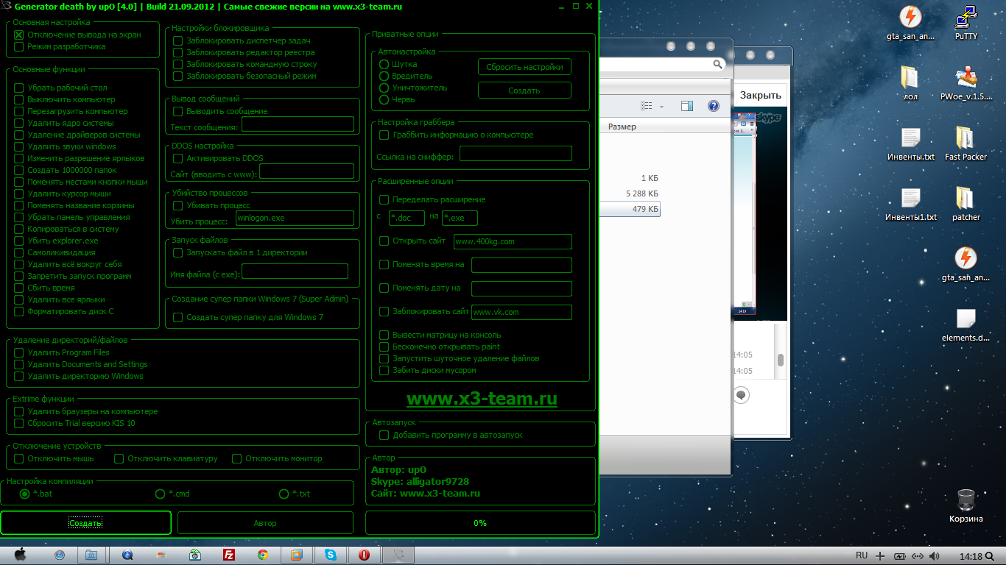Choose the *.cmd compile format
The image size is (1006, 565).
point(160,494)
